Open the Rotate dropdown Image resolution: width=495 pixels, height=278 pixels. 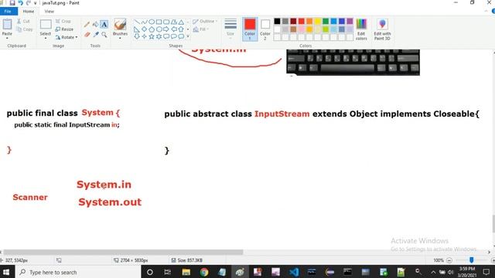click(67, 37)
